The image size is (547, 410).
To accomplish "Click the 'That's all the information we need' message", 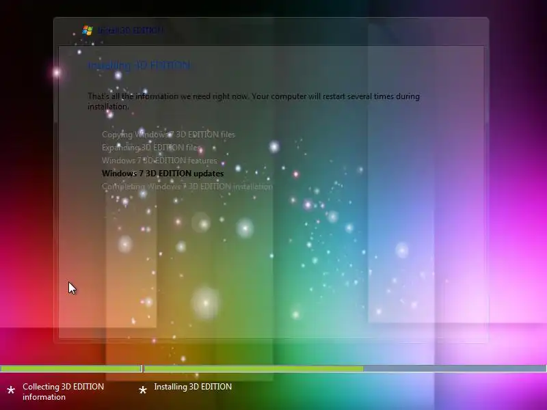I will [254, 101].
